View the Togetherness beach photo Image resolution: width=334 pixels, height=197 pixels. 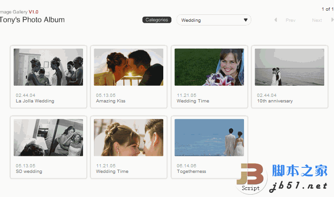[209, 138]
